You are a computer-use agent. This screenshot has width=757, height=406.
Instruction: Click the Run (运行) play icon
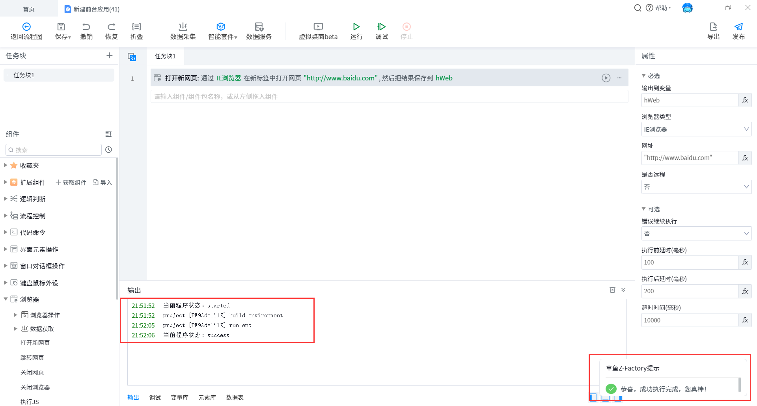356,27
